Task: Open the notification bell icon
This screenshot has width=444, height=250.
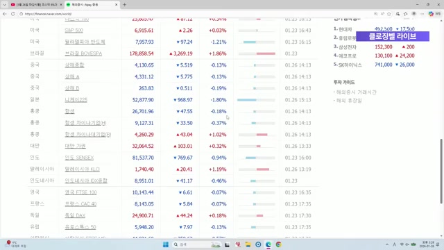Action: [438, 244]
